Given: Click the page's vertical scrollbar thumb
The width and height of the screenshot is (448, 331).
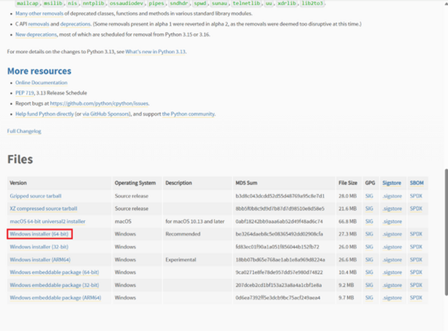Looking at the screenshot, I should click(446, 232).
